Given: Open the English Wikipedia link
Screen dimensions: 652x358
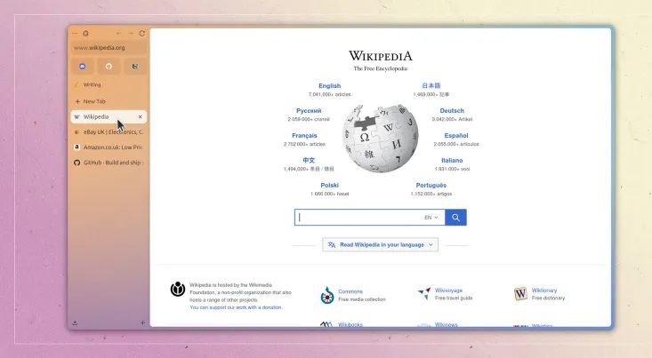Looking at the screenshot, I should [329, 86].
